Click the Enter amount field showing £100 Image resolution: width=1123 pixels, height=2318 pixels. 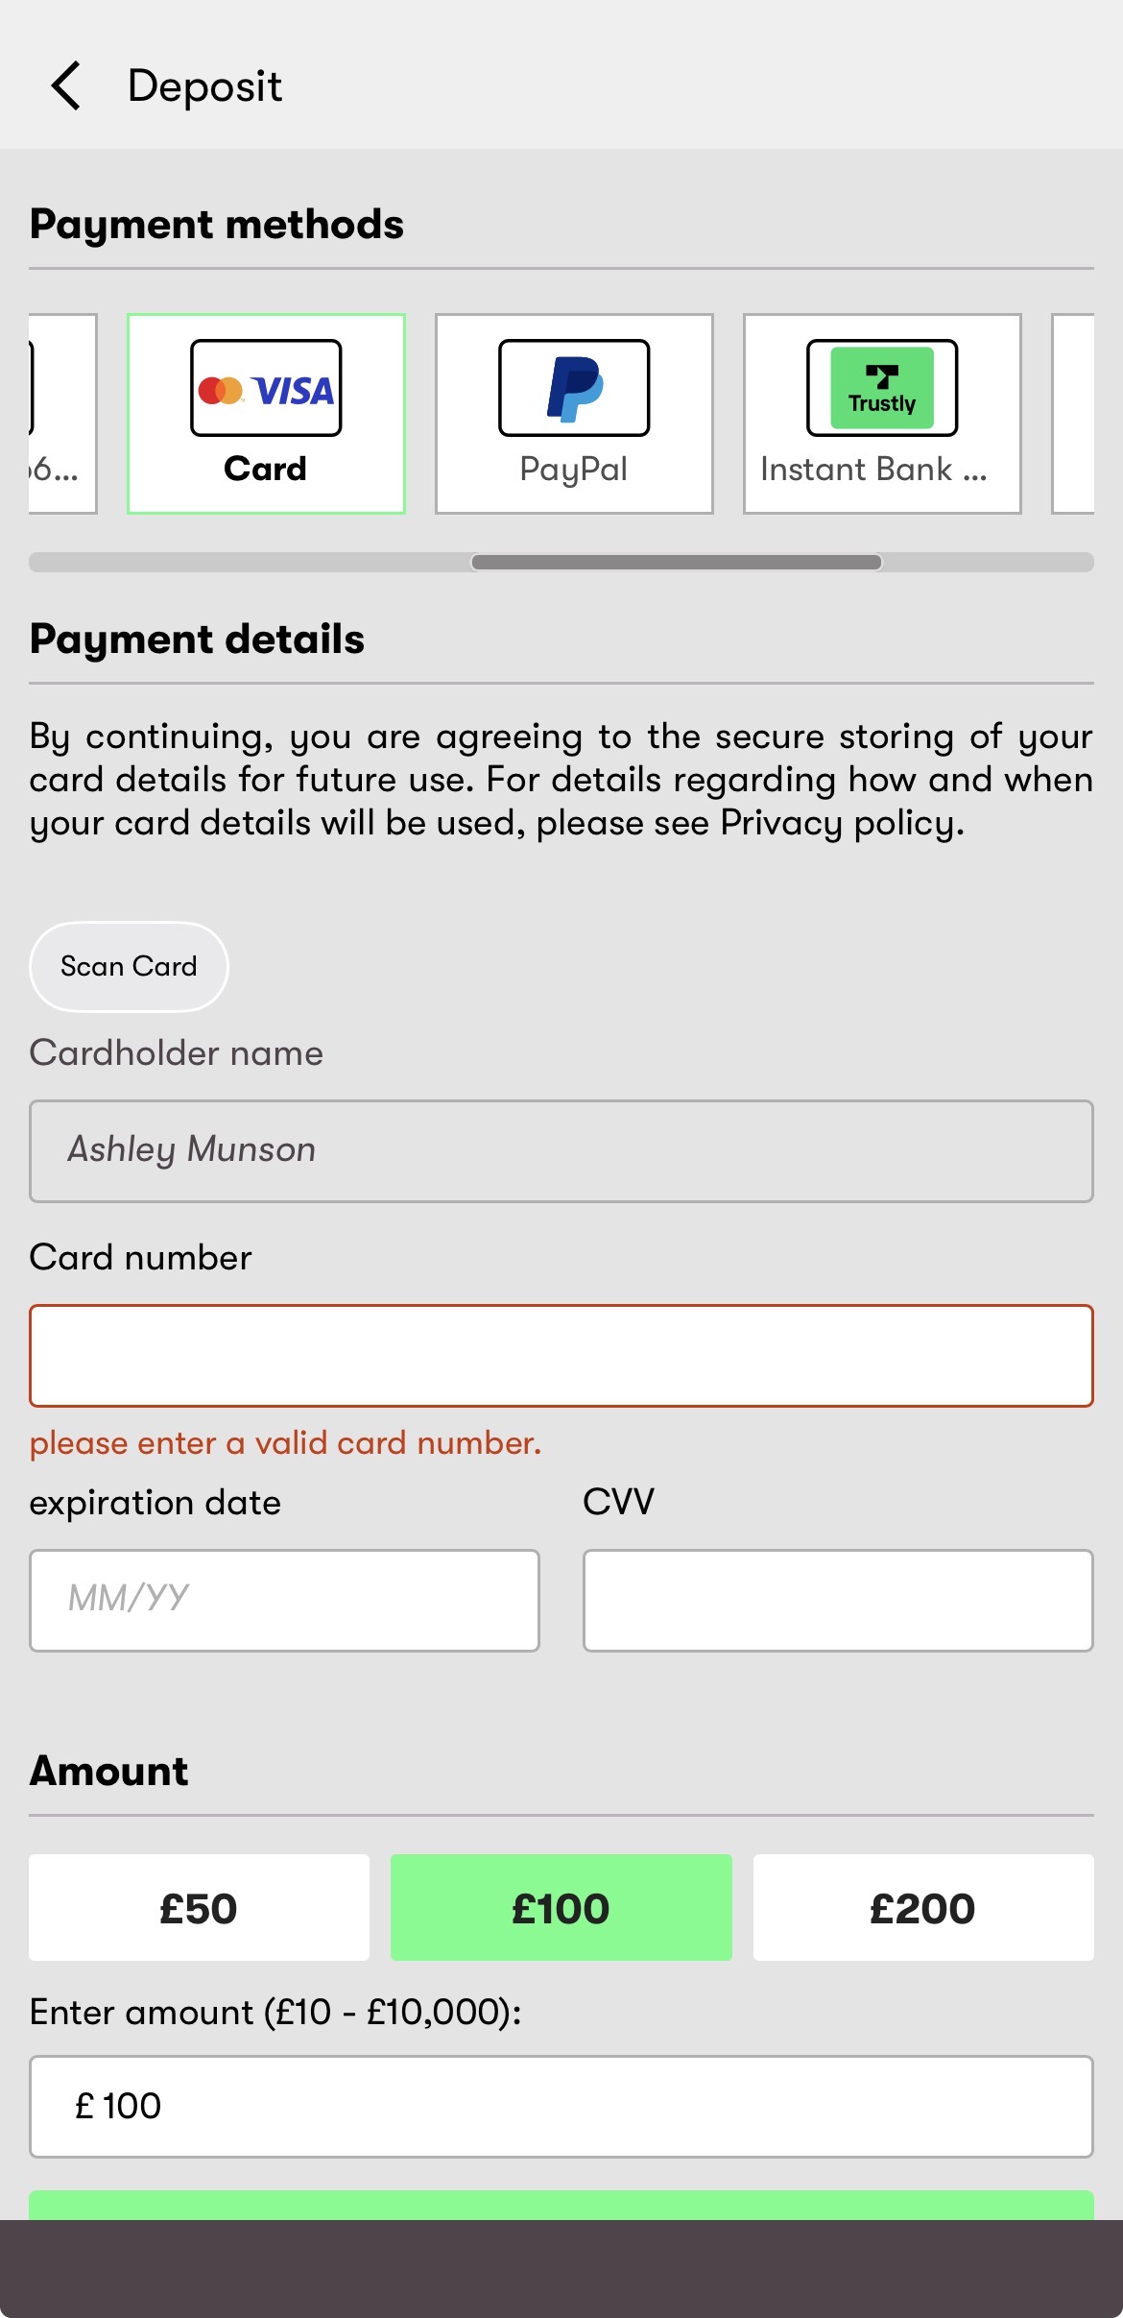(561, 2106)
